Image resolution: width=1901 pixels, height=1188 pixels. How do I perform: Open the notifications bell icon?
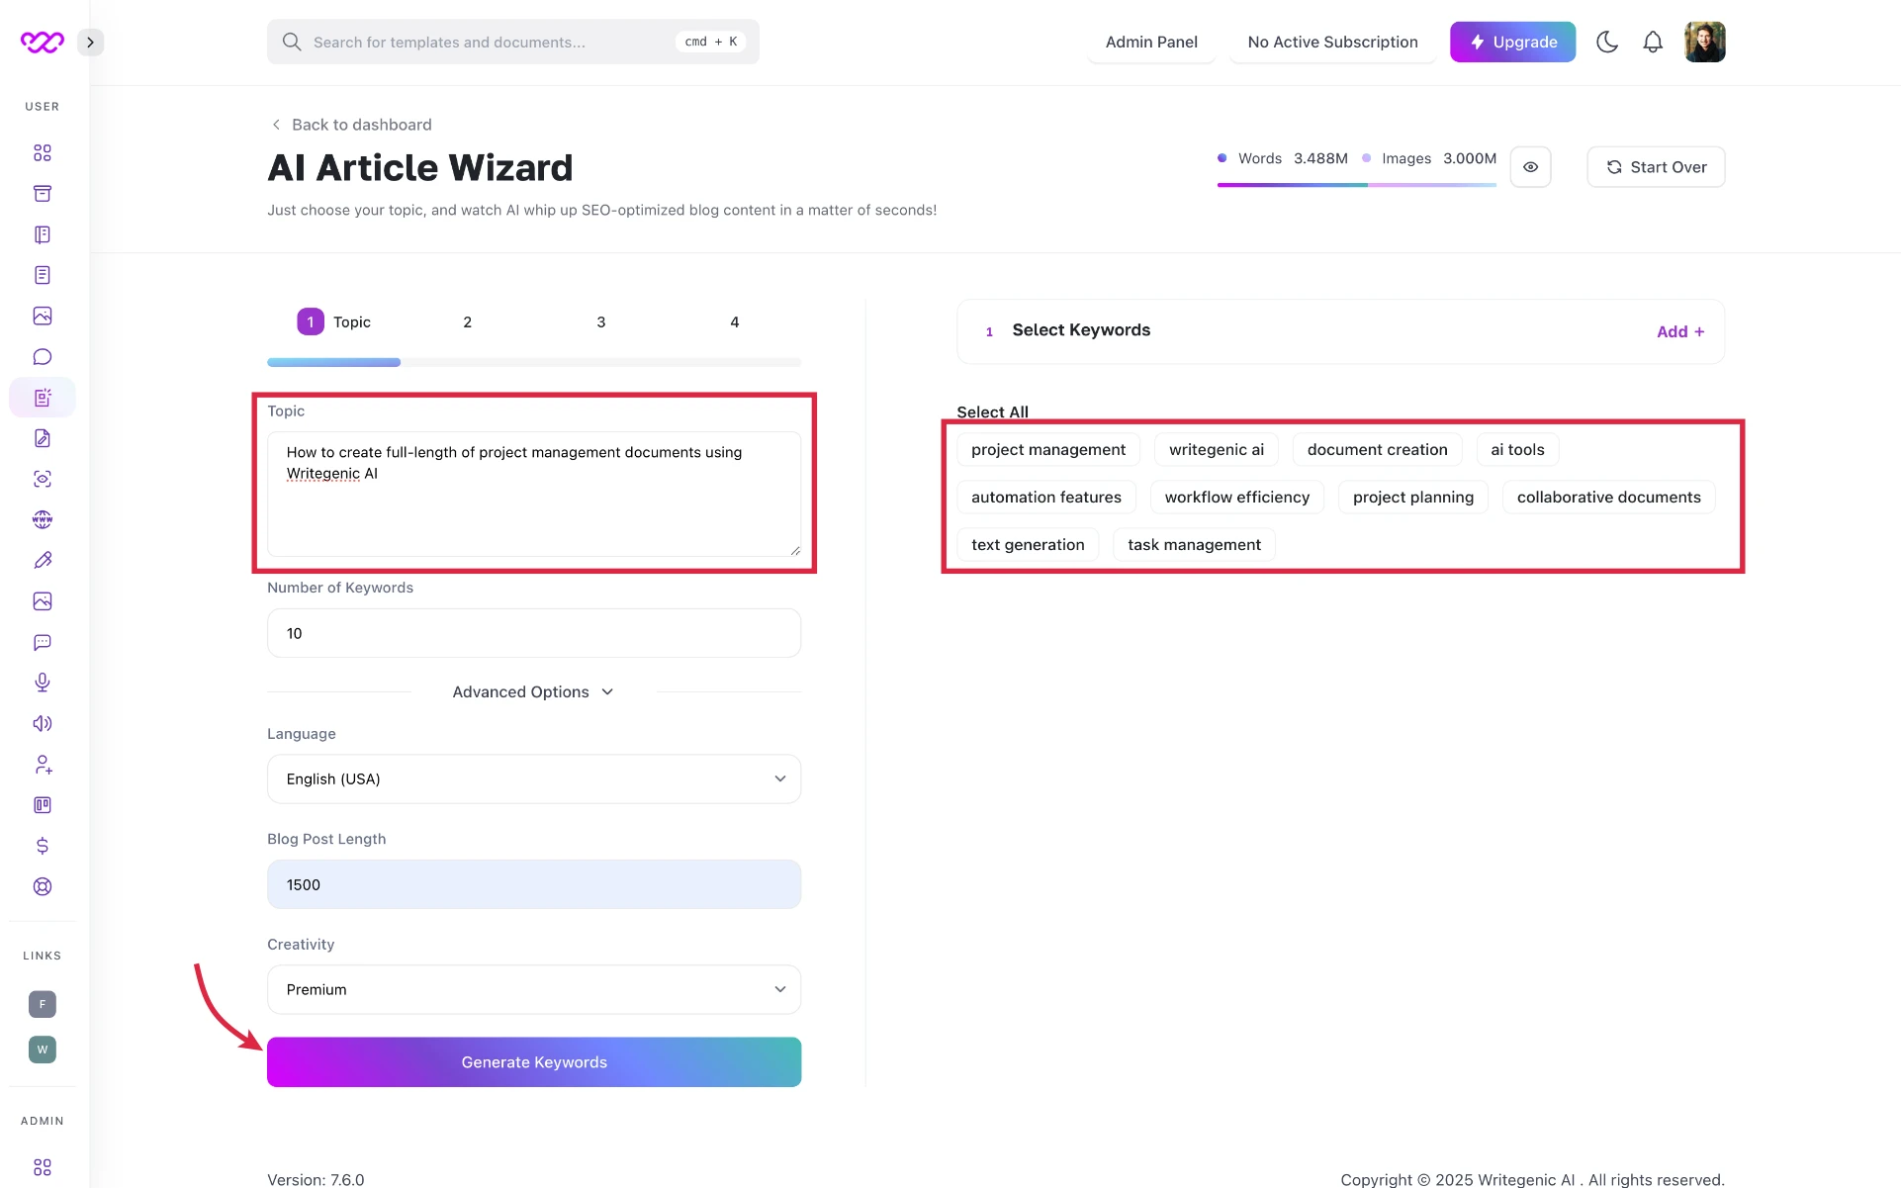point(1653,43)
